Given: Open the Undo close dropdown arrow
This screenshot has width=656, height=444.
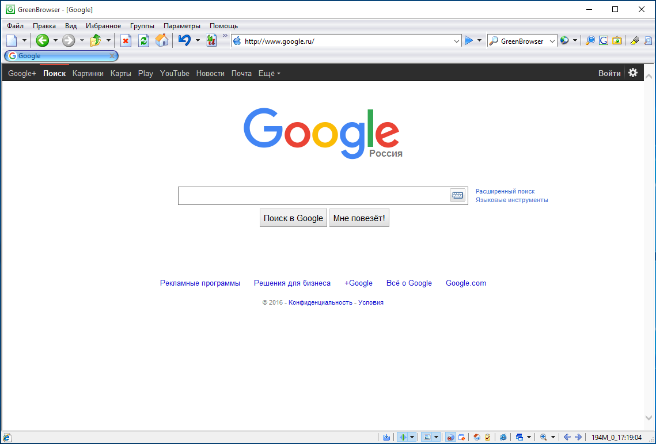Looking at the screenshot, I should tap(198, 40).
